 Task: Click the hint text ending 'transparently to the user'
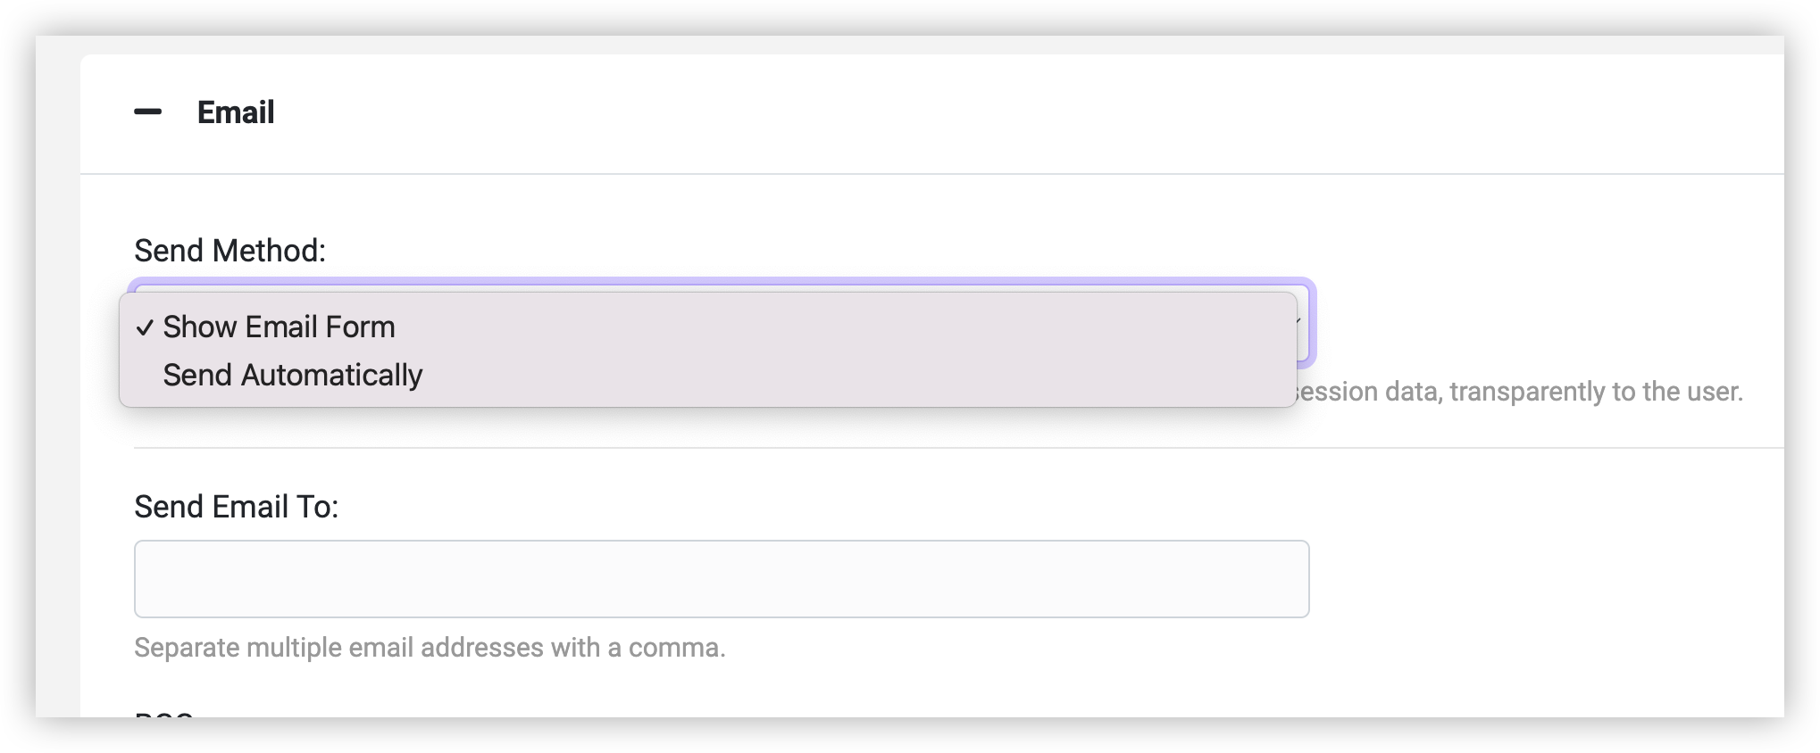(x=1520, y=392)
